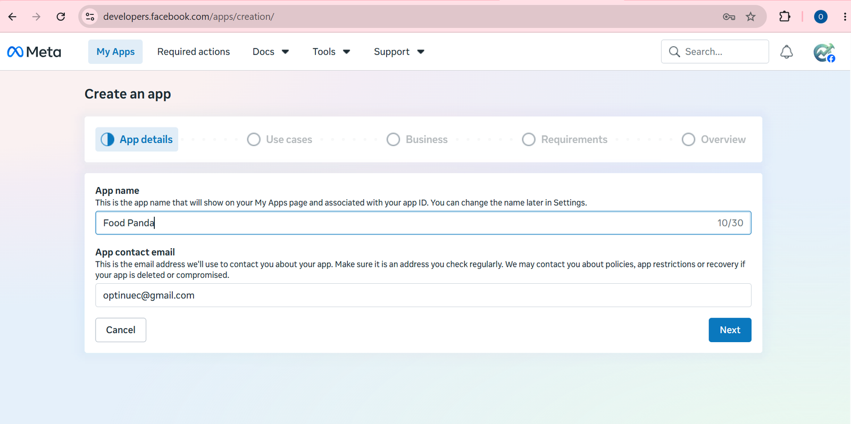The width and height of the screenshot is (851, 424).
Task: Select the App details step label
Action: [x=146, y=139]
